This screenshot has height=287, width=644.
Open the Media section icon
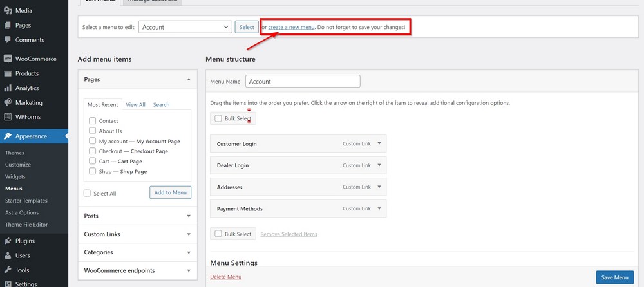(x=8, y=11)
